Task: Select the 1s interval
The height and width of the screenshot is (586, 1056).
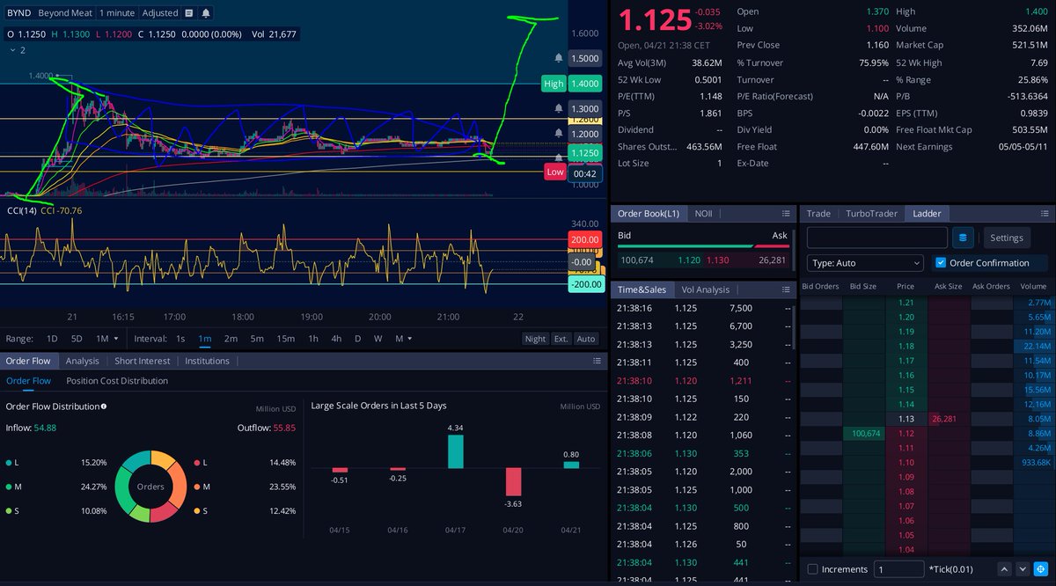Action: pos(180,339)
